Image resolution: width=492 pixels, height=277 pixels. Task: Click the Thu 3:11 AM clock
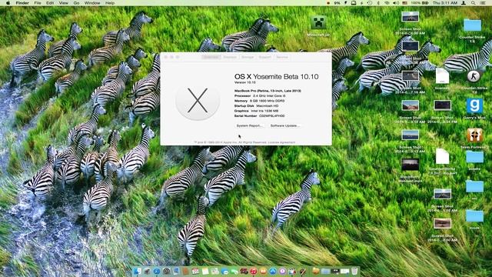click(445, 3)
